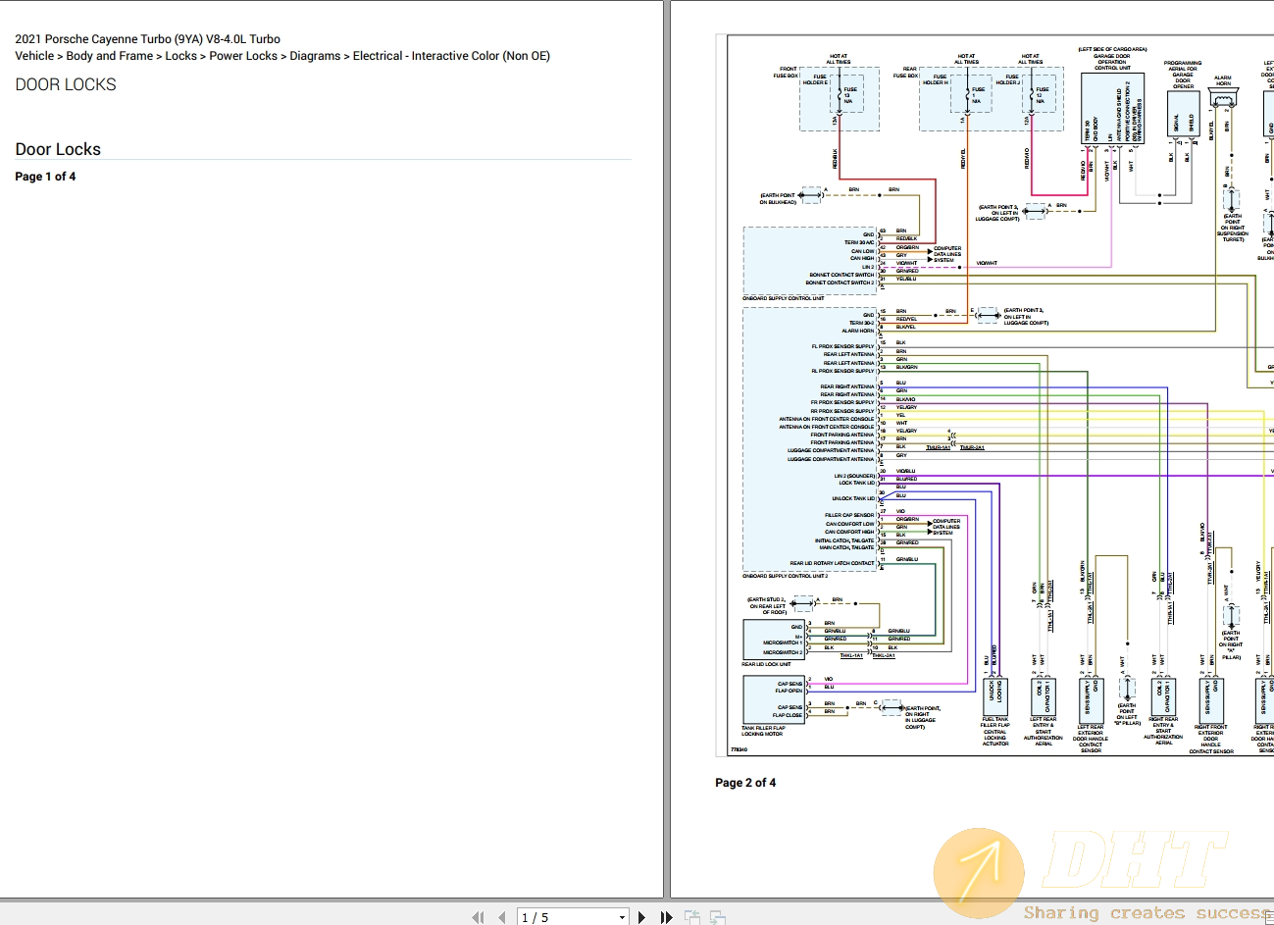Go to the first page

click(x=478, y=917)
